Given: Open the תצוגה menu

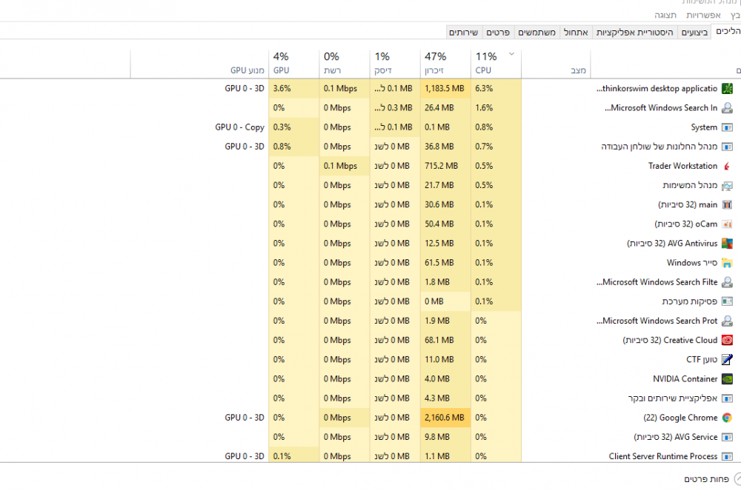Looking at the screenshot, I should (x=665, y=15).
